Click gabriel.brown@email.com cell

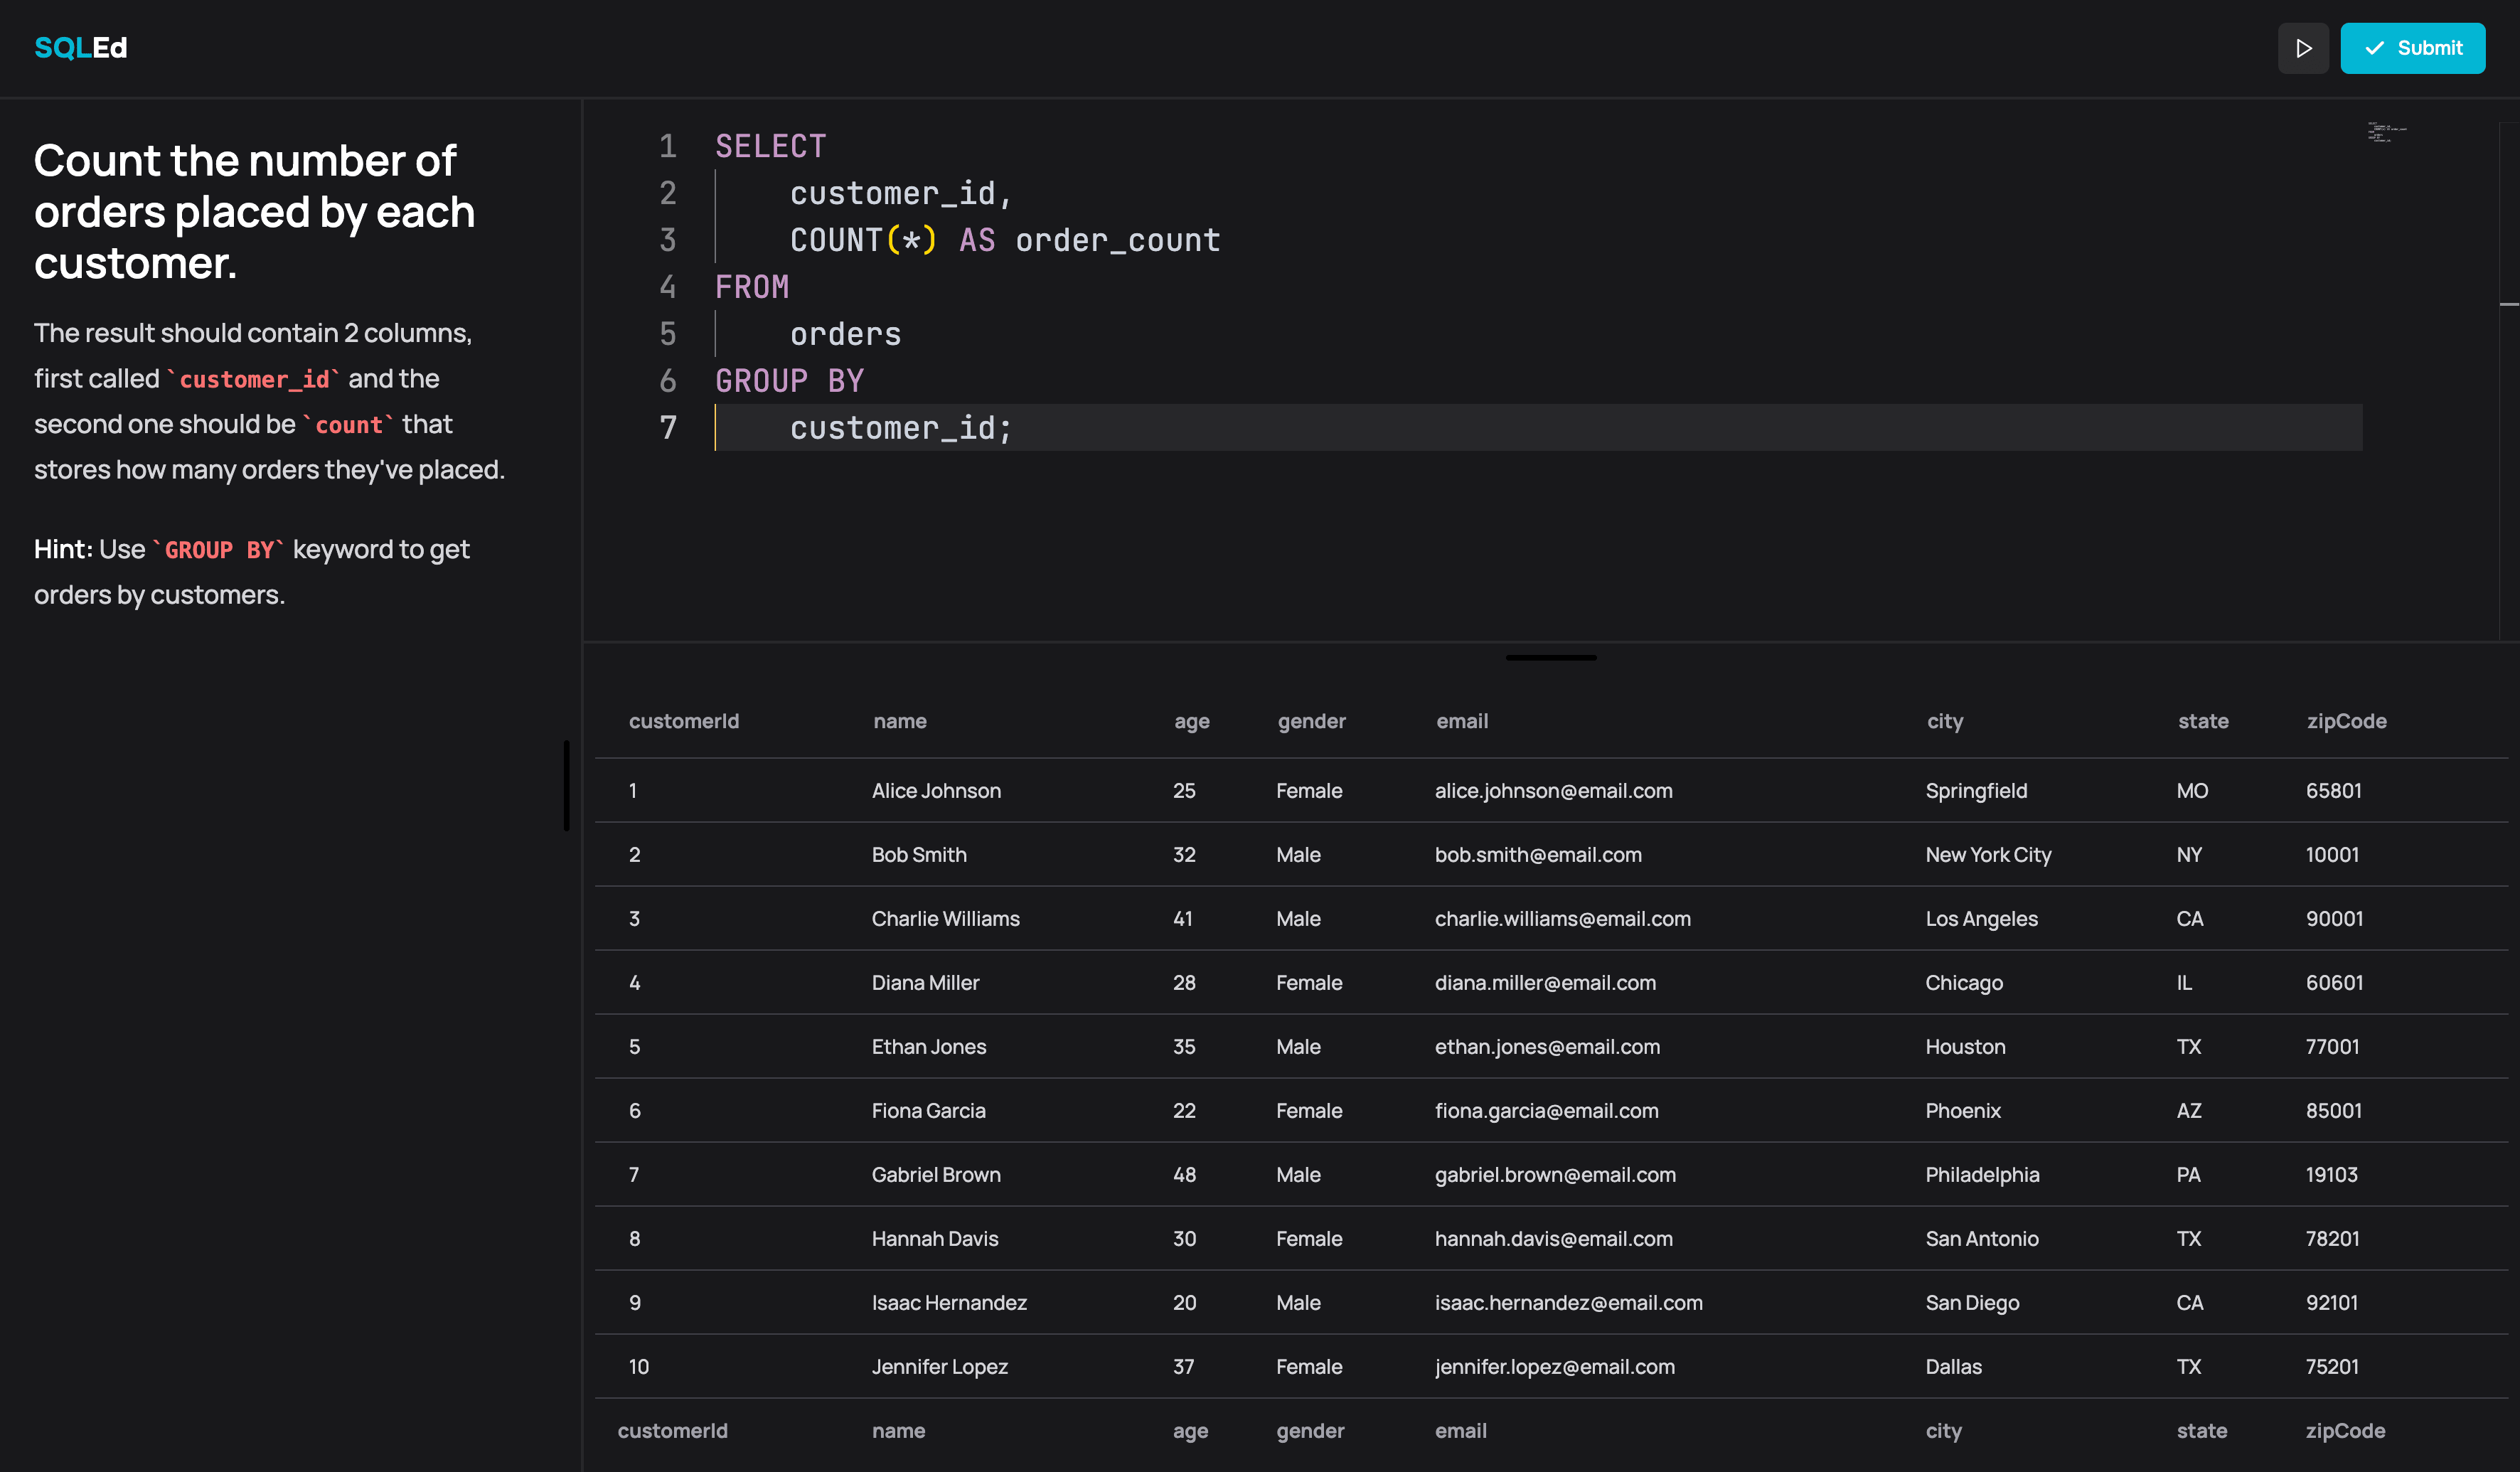(1555, 1175)
